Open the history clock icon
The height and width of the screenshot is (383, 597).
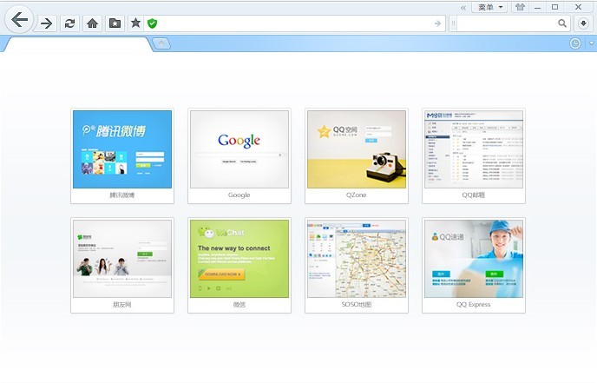[x=575, y=43]
